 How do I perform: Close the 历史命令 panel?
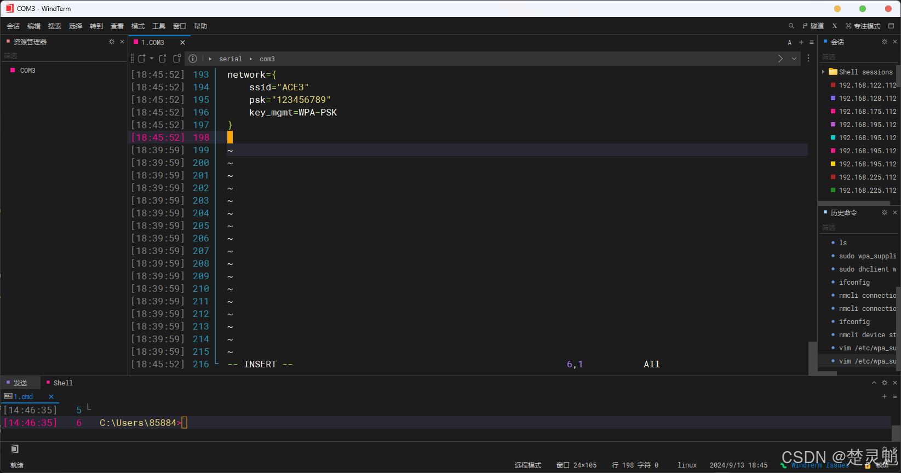(895, 212)
